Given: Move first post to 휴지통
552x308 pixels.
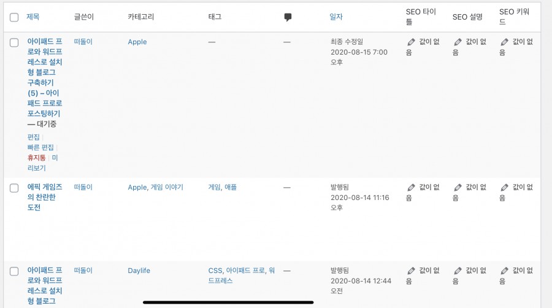Looking at the screenshot, I should click(36, 157).
